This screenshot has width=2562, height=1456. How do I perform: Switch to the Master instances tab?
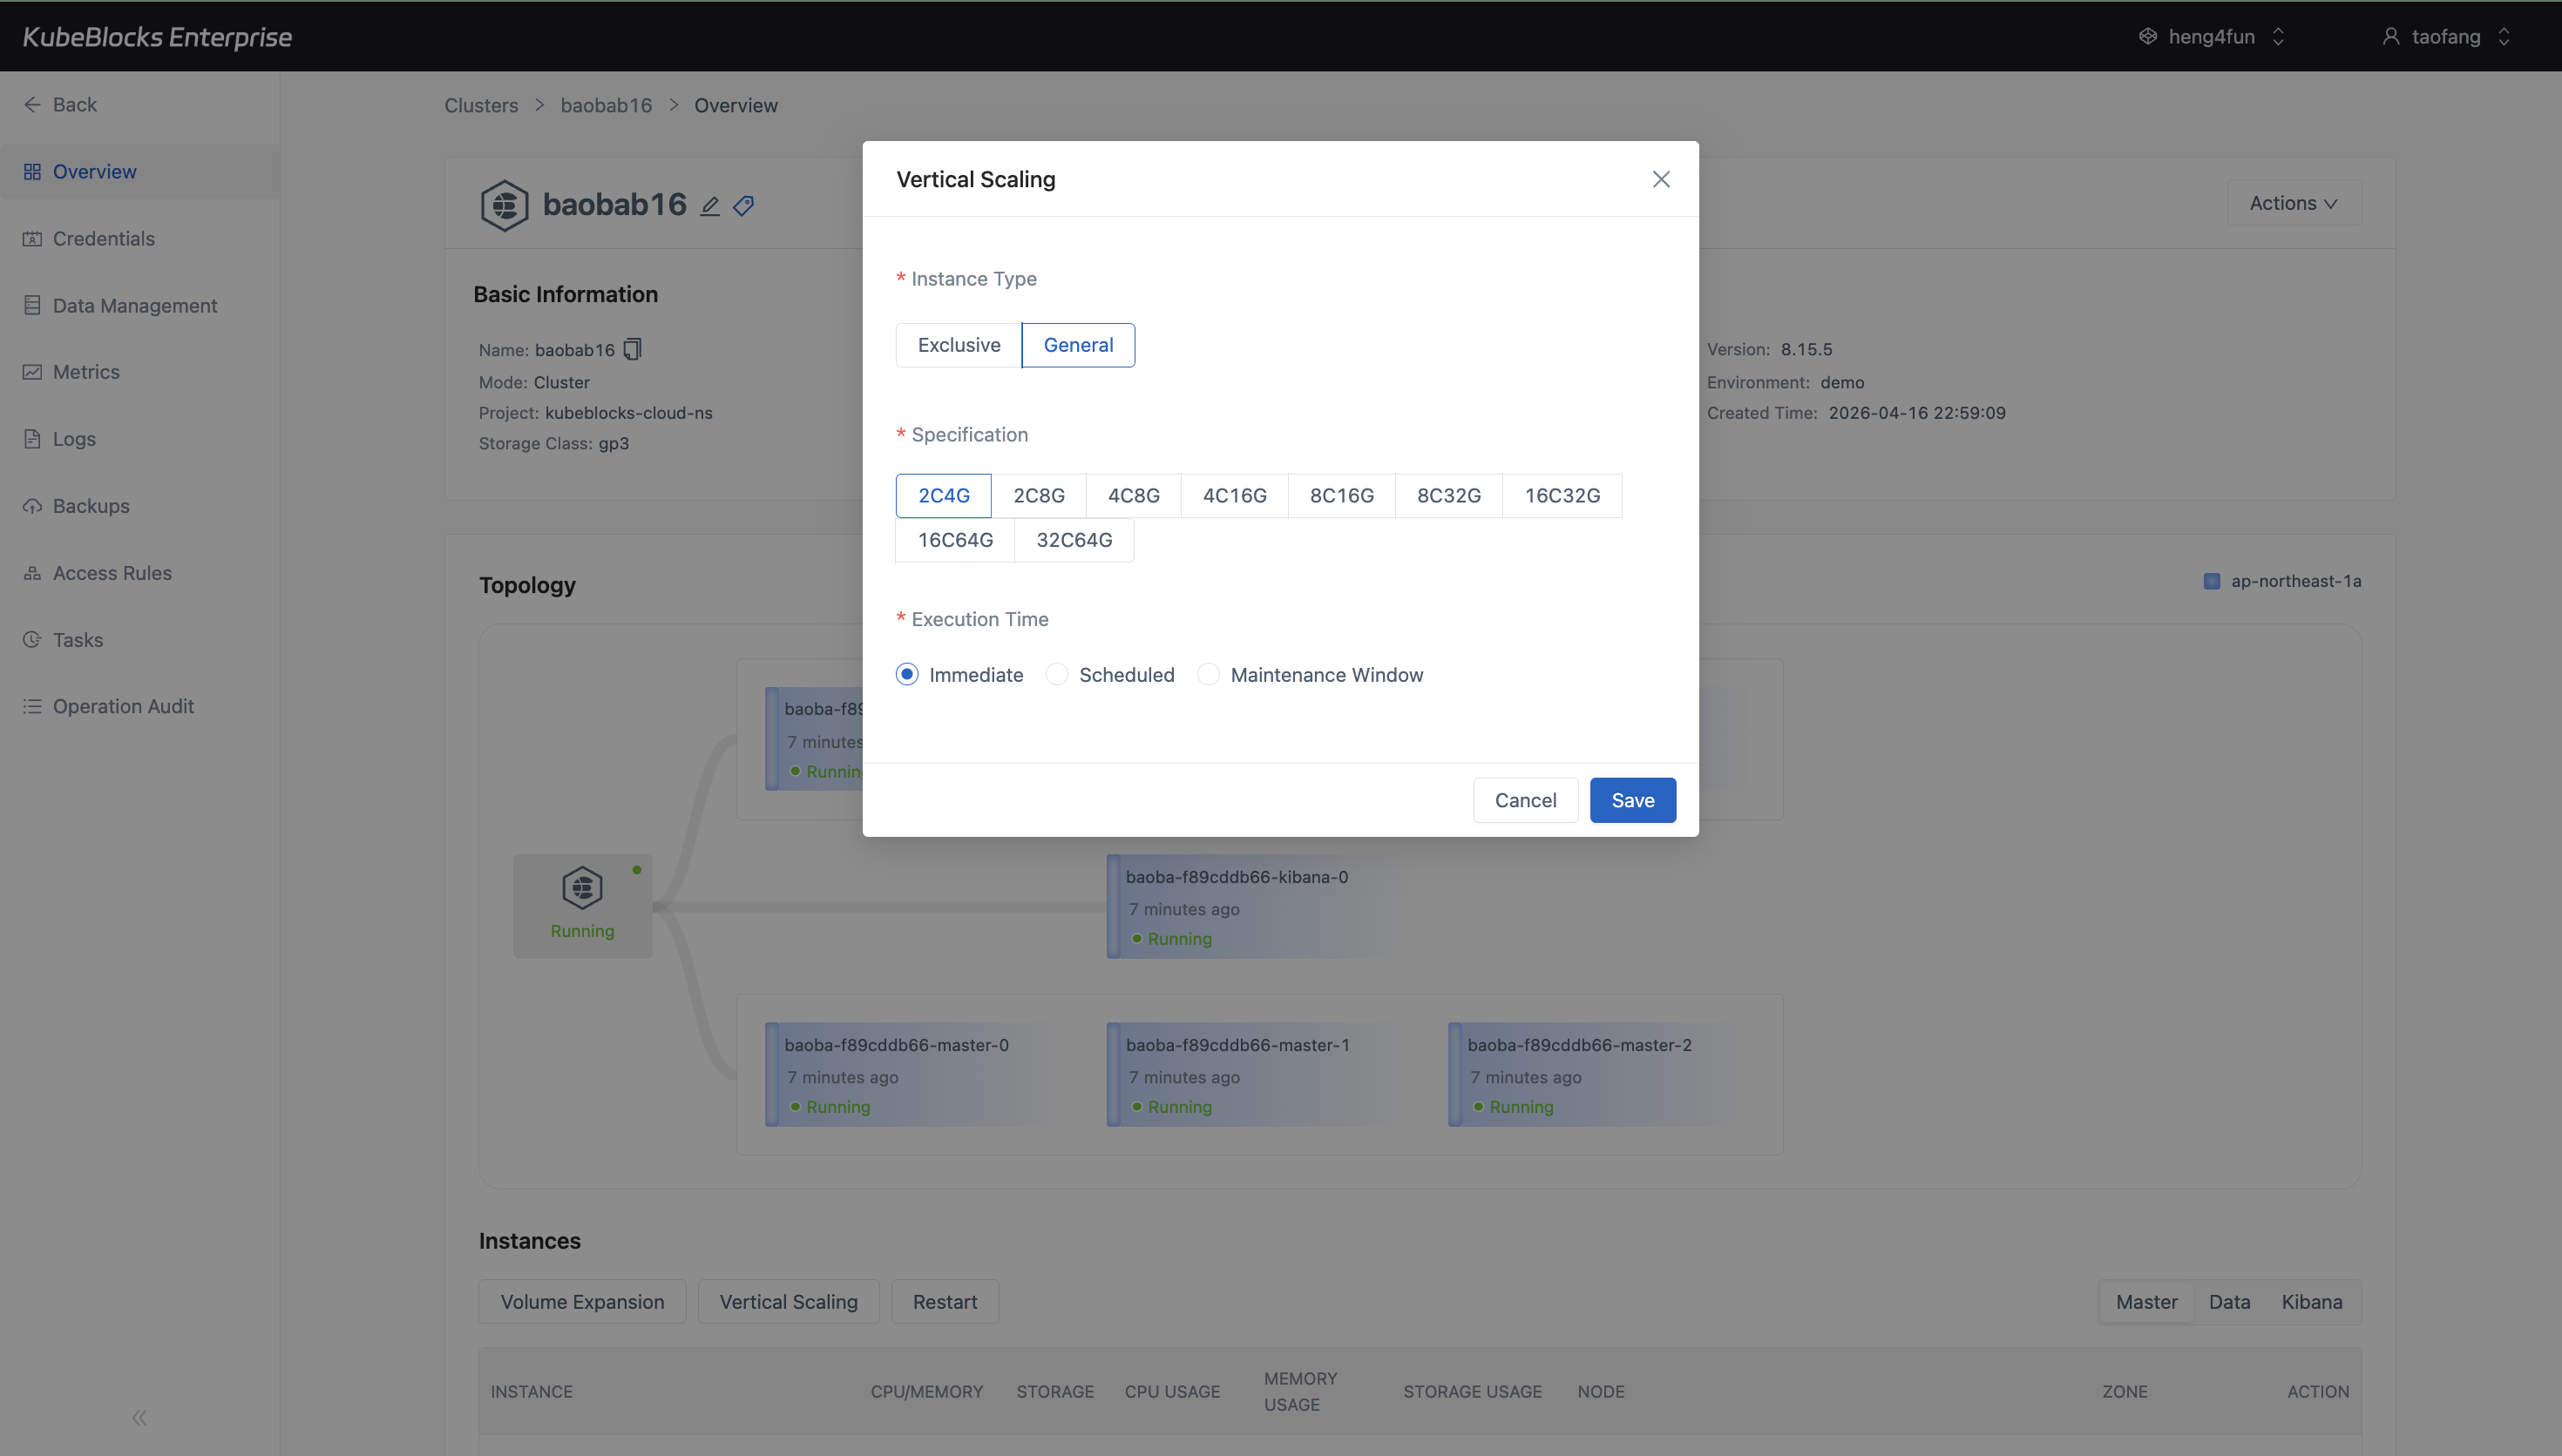[x=2147, y=1302]
